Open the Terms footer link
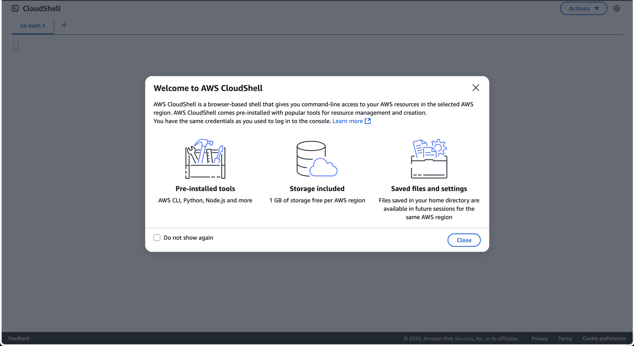 pos(565,338)
